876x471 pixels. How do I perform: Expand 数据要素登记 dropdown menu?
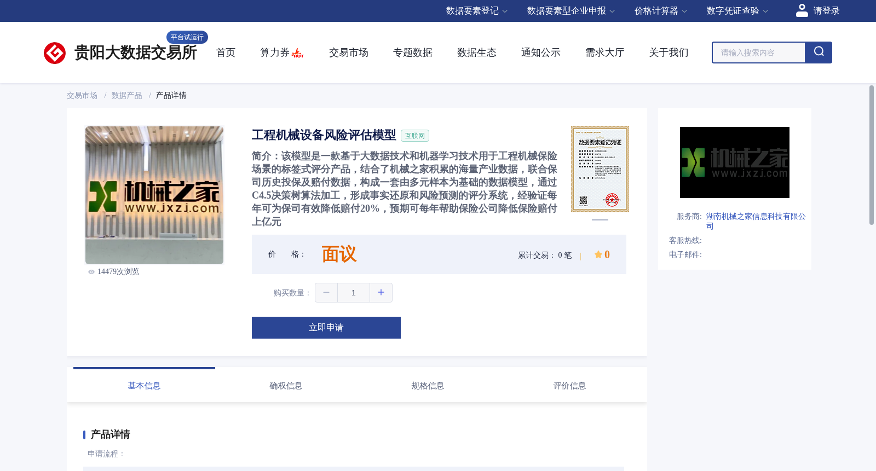coord(477,11)
